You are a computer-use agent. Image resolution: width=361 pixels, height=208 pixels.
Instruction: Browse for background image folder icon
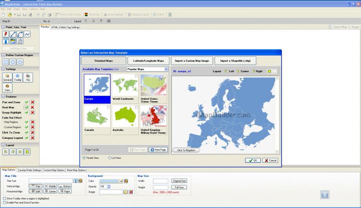[x=125, y=192]
